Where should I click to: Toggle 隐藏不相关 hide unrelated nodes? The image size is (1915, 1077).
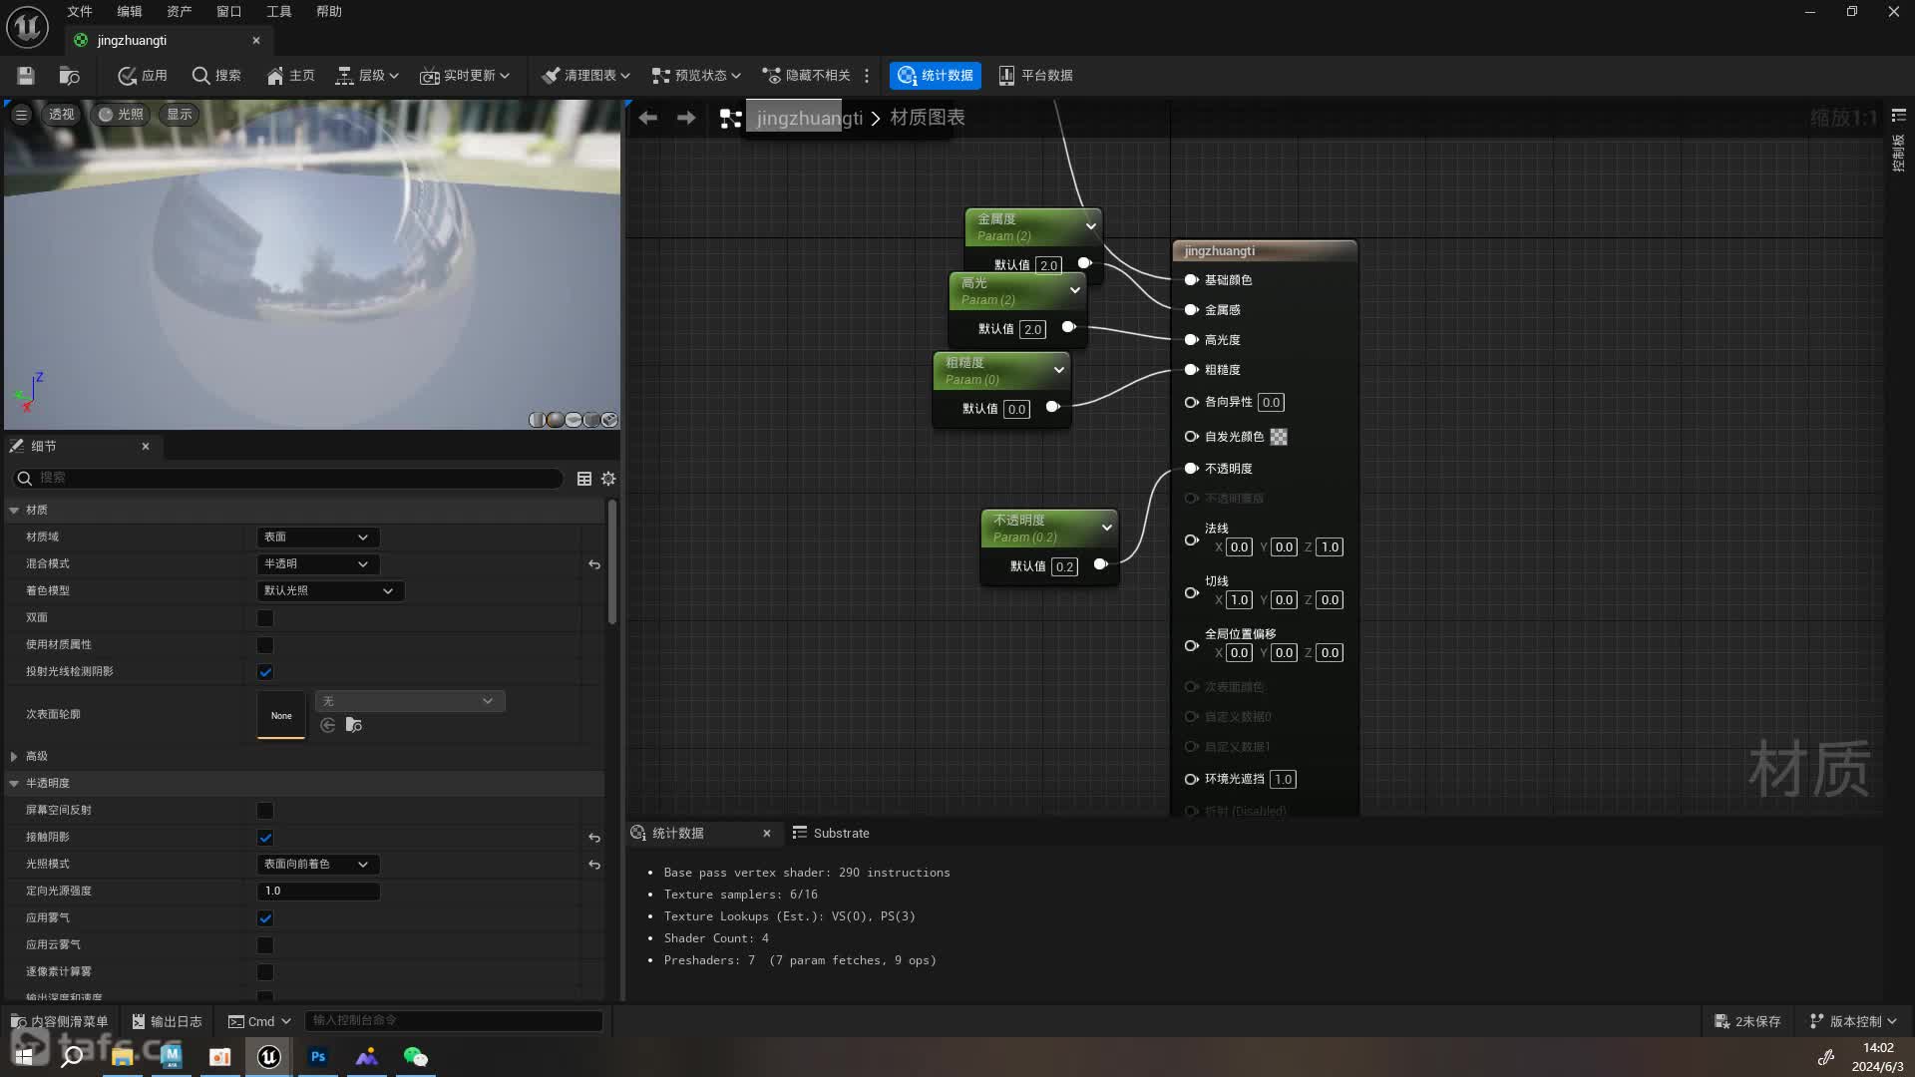[806, 76]
